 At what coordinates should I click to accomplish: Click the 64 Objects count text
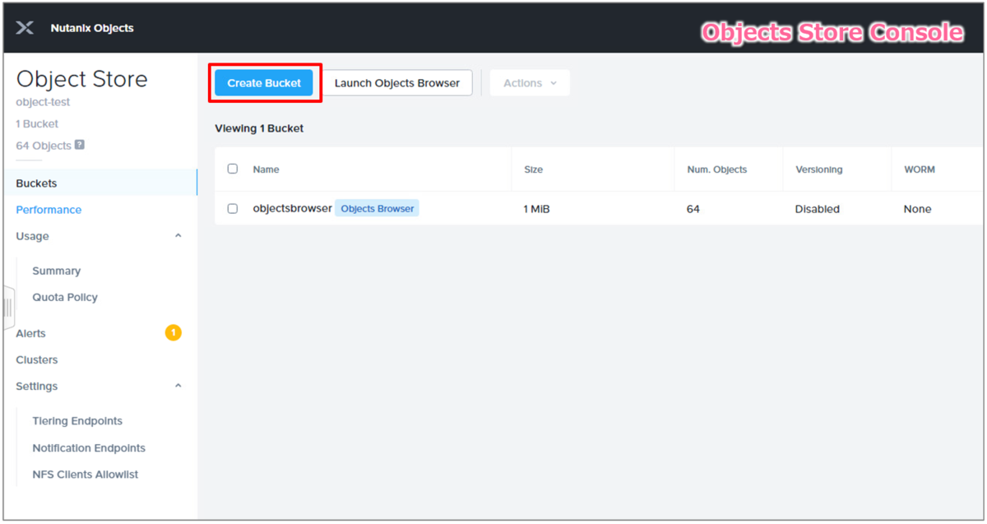coord(44,145)
